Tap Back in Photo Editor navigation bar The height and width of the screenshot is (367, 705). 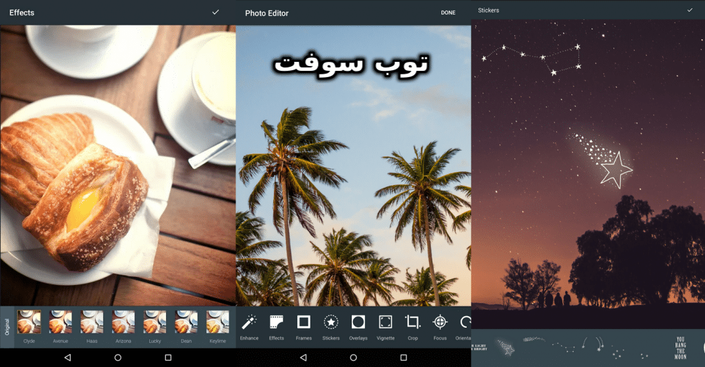pyautogui.click(x=303, y=357)
